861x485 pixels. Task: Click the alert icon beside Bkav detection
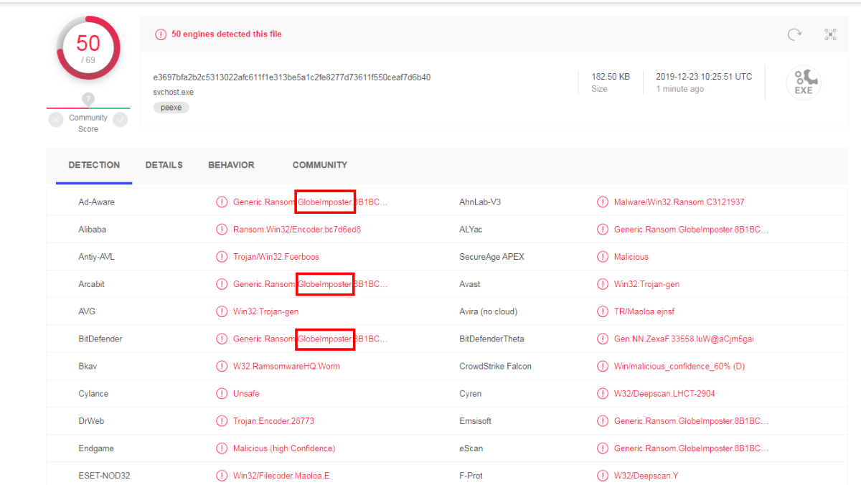click(x=222, y=367)
